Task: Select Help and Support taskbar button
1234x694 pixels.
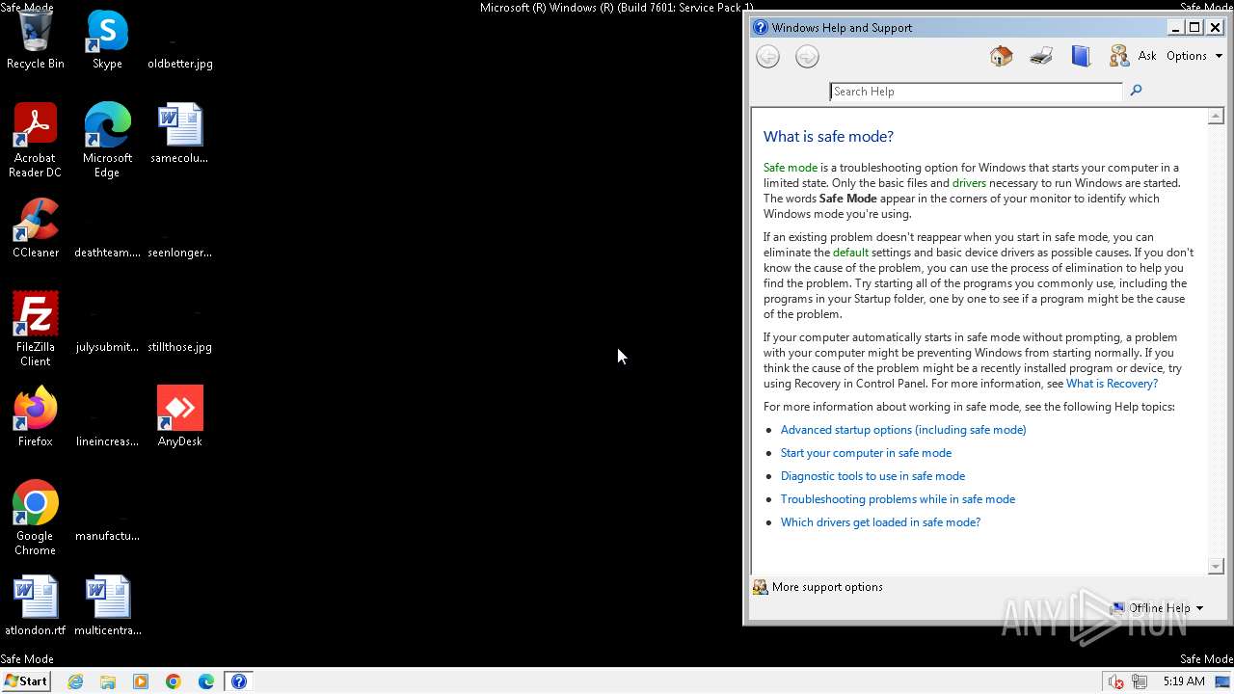Action: tap(239, 681)
